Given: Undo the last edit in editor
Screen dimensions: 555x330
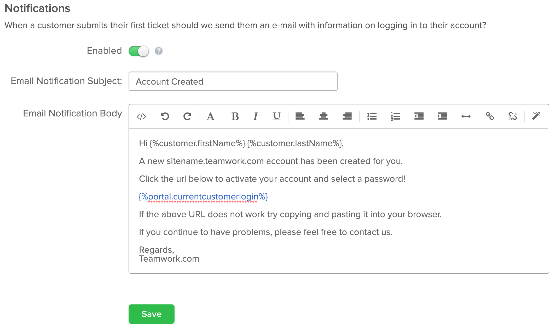Looking at the screenshot, I should click(x=165, y=116).
